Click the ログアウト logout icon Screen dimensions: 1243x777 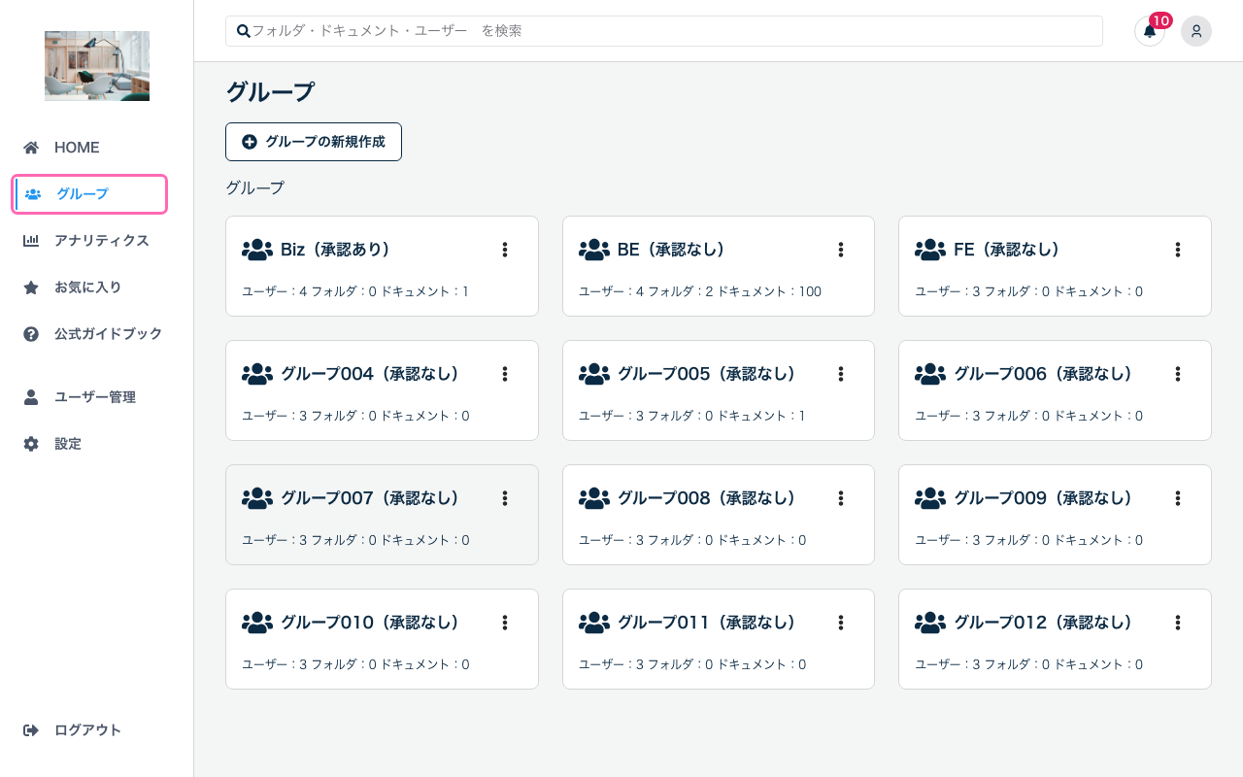point(30,729)
